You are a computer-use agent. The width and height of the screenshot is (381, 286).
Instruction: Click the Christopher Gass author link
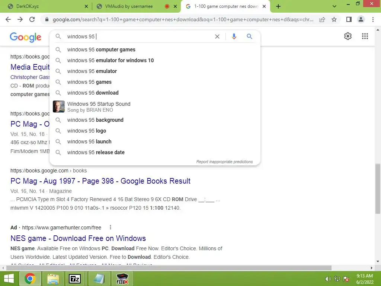(x=30, y=77)
